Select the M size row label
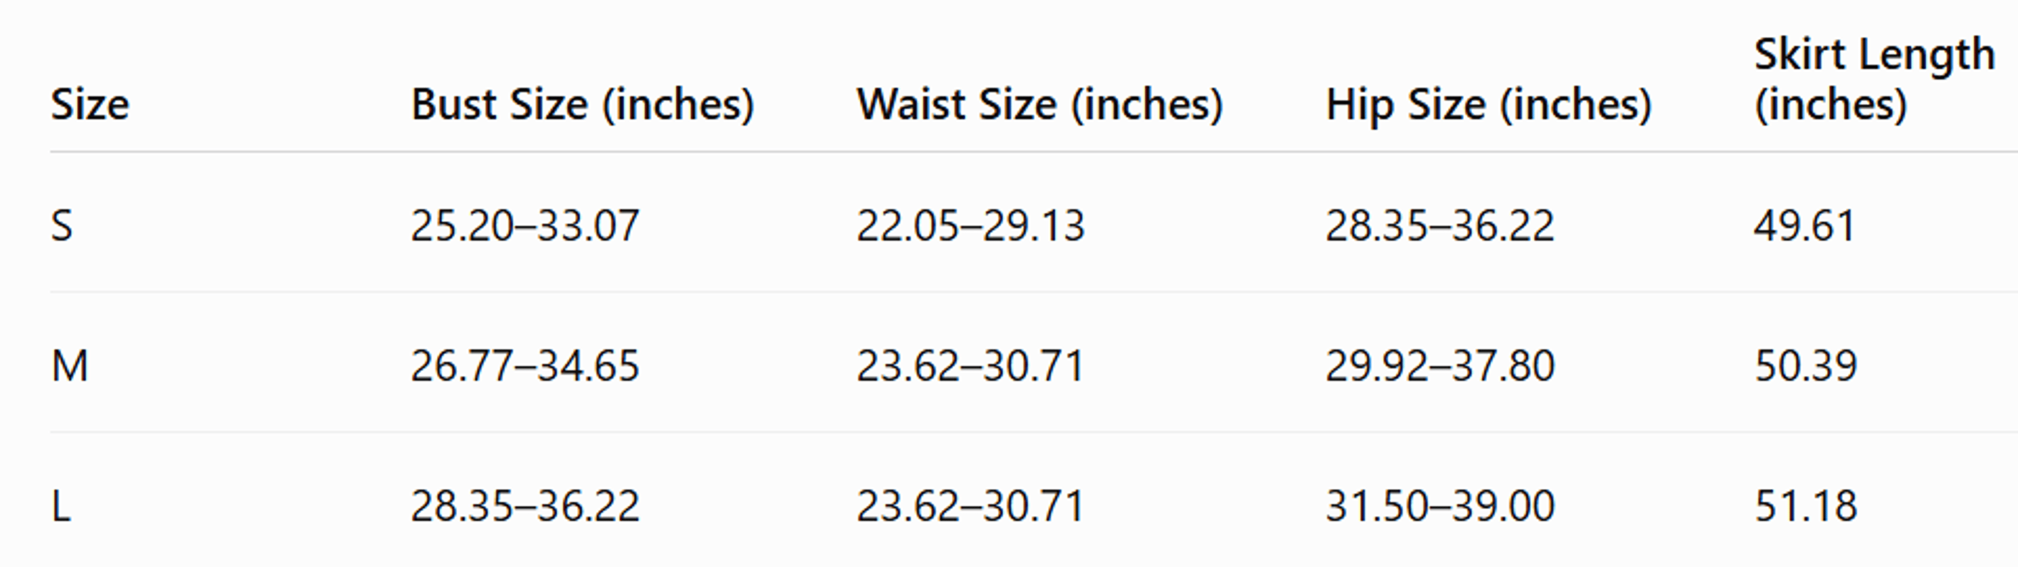Viewport: 2018px width, 567px height. pyautogui.click(x=70, y=366)
